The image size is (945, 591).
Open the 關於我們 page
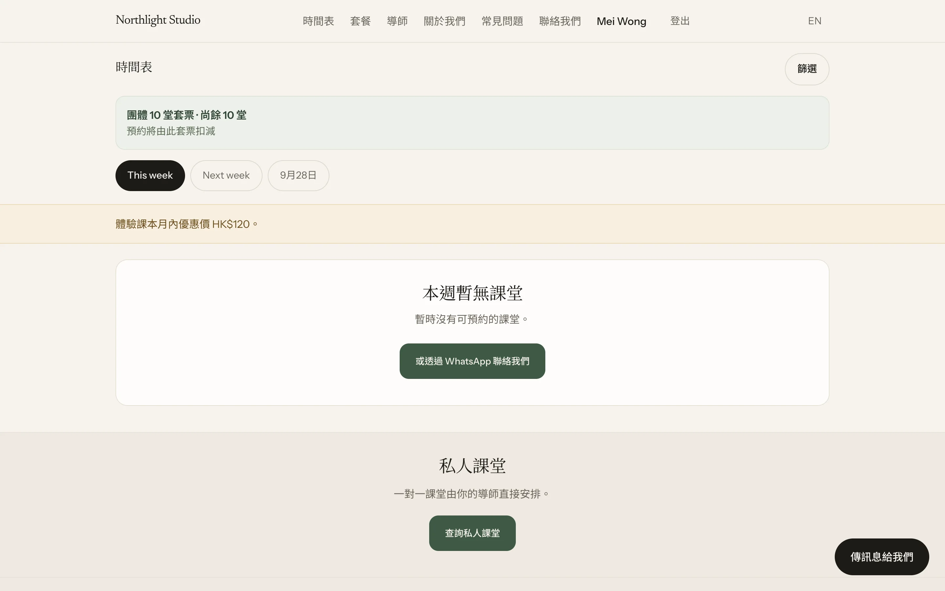(x=444, y=21)
